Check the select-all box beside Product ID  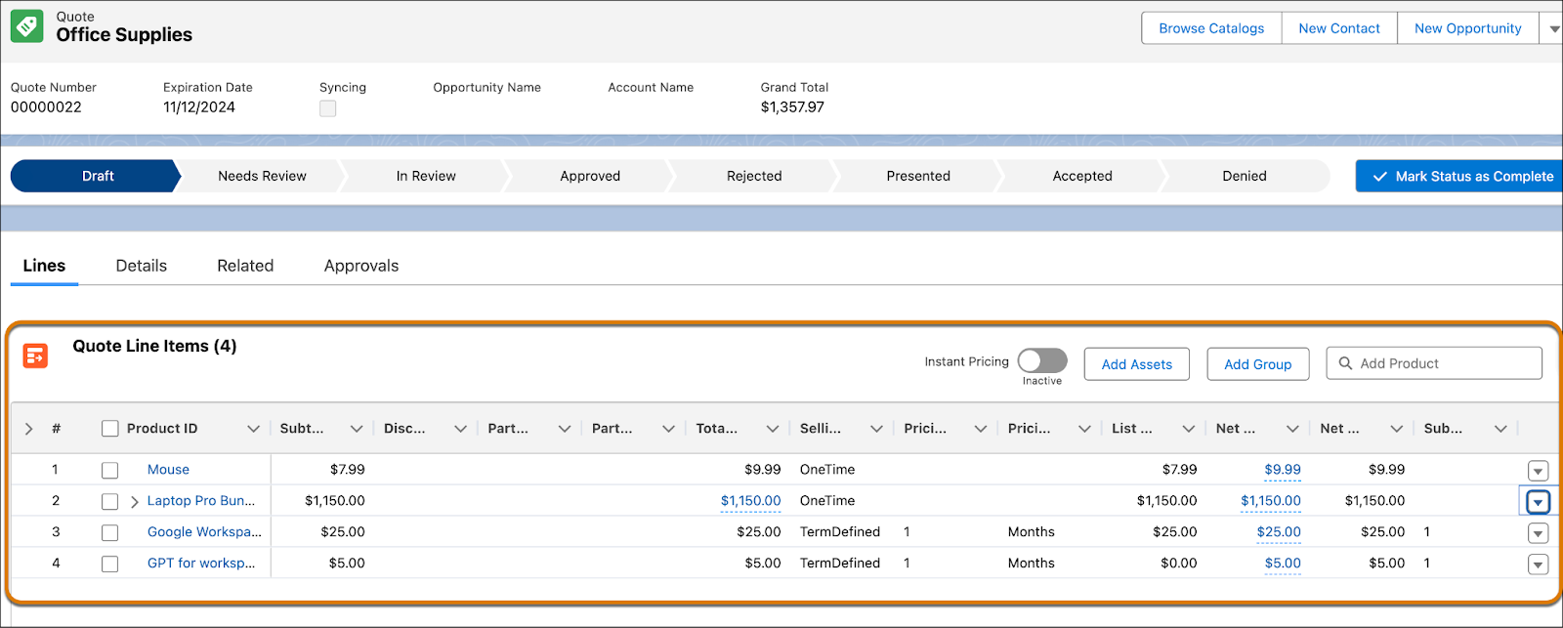coord(110,429)
